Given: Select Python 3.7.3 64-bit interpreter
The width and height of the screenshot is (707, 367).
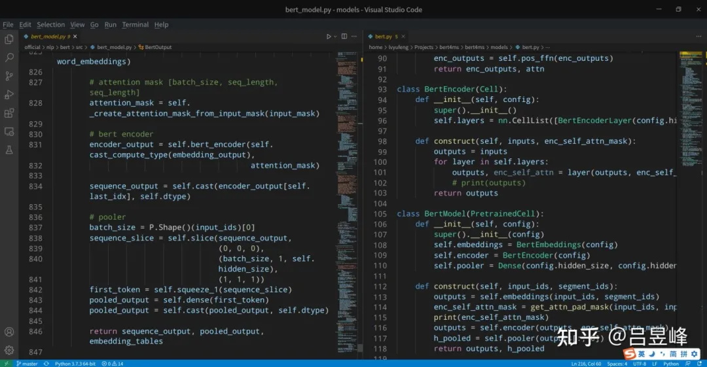Looking at the screenshot, I should 75,363.
